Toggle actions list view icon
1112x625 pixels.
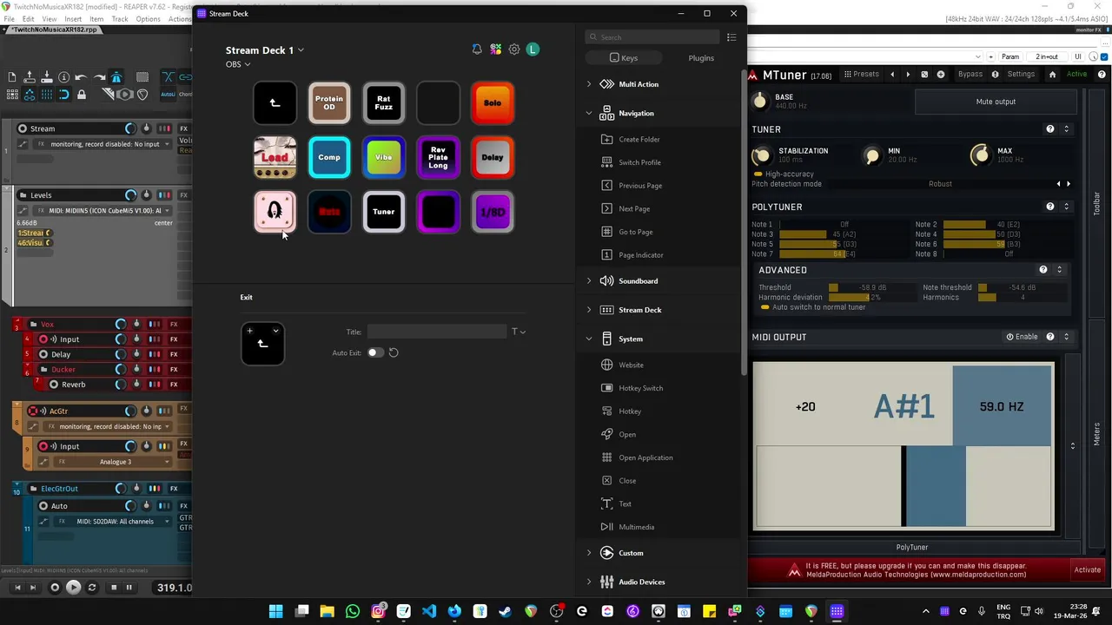731,37
